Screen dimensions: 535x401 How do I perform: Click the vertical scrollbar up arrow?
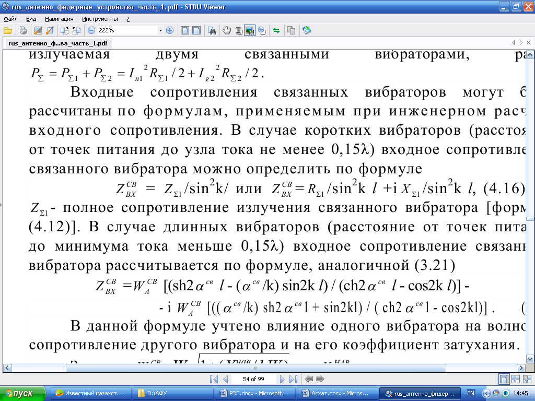pyautogui.click(x=530, y=54)
